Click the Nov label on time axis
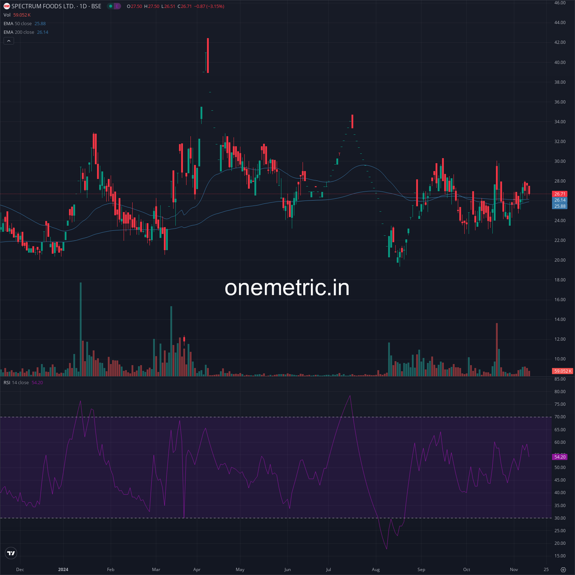The width and height of the screenshot is (575, 575). pos(514,569)
